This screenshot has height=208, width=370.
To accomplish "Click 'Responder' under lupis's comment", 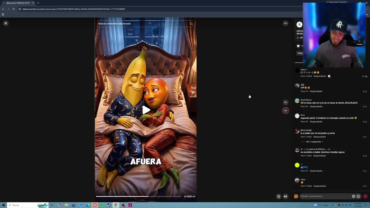I will click(320, 76).
